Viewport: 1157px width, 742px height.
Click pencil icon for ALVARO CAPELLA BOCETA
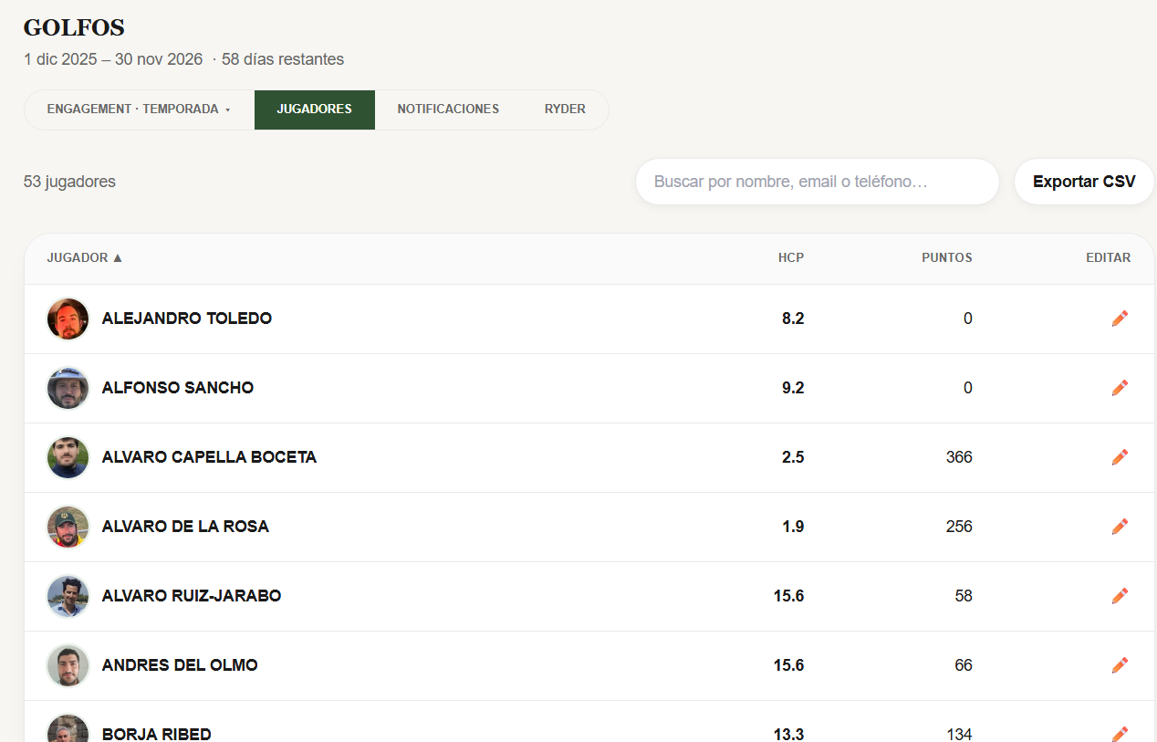click(1120, 457)
